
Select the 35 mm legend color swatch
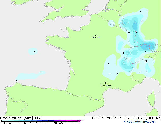tap(63, 121)
